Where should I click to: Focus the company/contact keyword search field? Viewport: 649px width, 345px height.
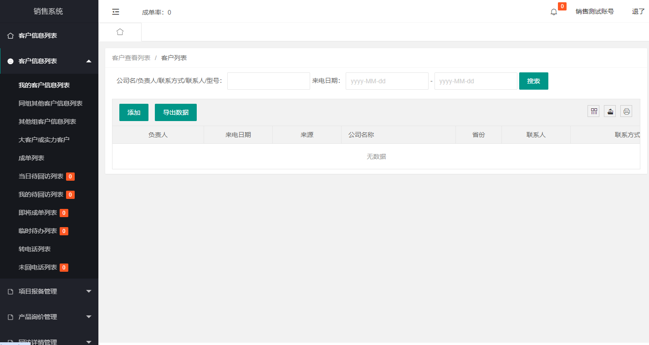[x=269, y=81]
